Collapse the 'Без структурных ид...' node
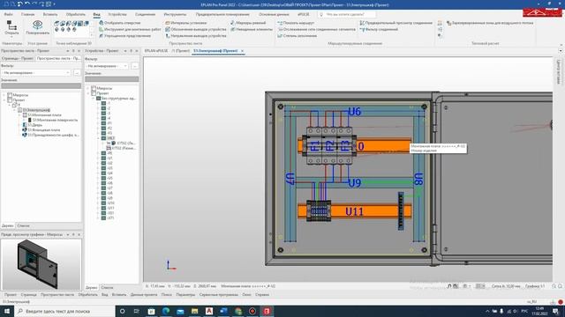The height and width of the screenshot is (317, 565). coord(93,98)
